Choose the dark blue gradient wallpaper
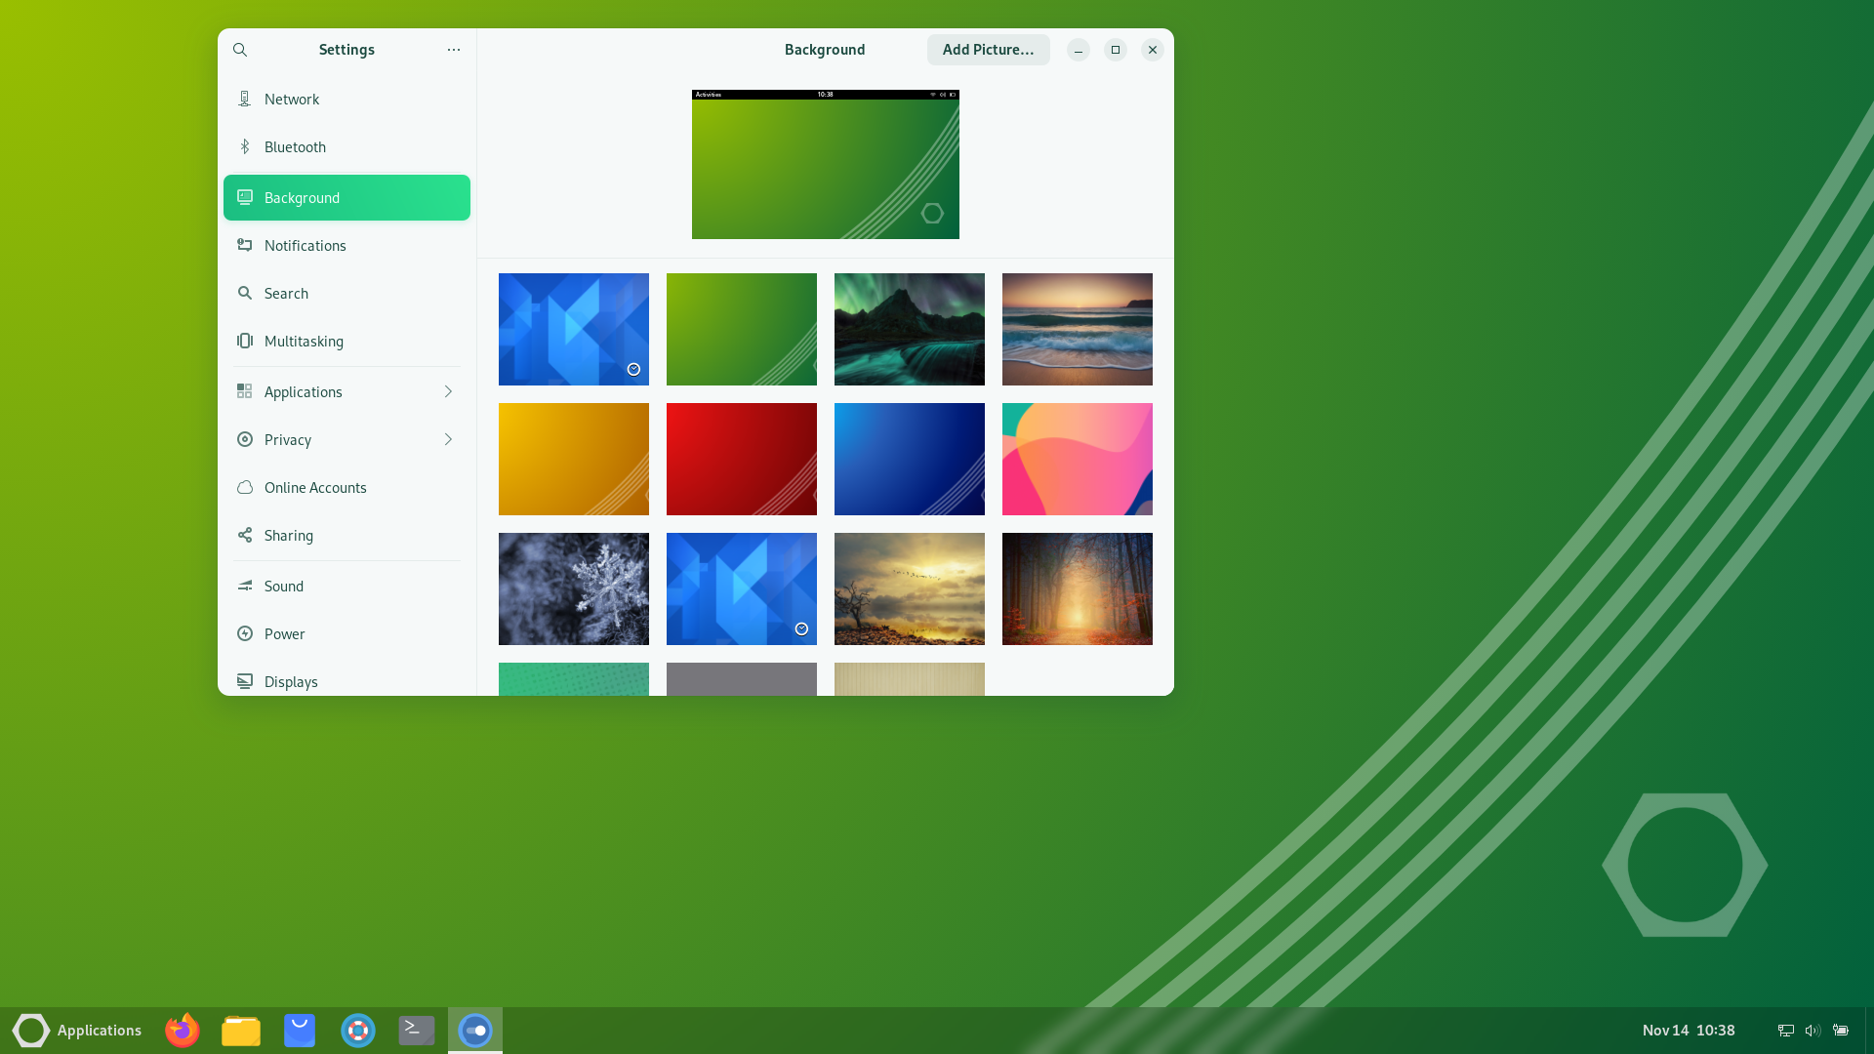This screenshot has height=1054, width=1874. [x=910, y=460]
